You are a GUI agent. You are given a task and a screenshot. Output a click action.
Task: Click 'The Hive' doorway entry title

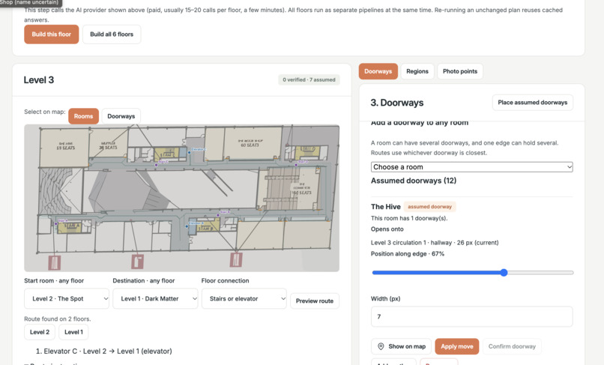coord(386,207)
